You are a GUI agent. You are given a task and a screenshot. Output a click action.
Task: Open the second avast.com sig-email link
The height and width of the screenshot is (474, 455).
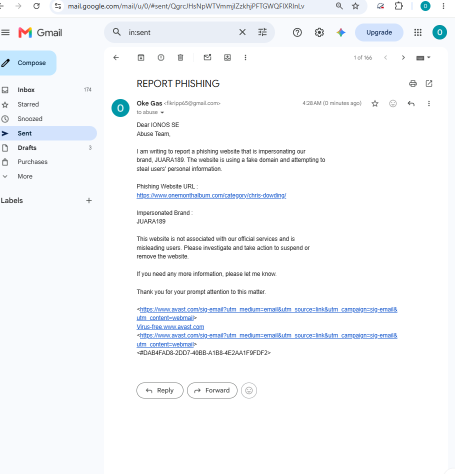click(x=267, y=340)
